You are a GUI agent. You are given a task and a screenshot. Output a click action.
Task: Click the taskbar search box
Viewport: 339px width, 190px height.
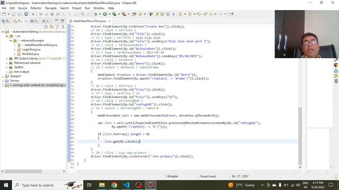(x=48, y=185)
